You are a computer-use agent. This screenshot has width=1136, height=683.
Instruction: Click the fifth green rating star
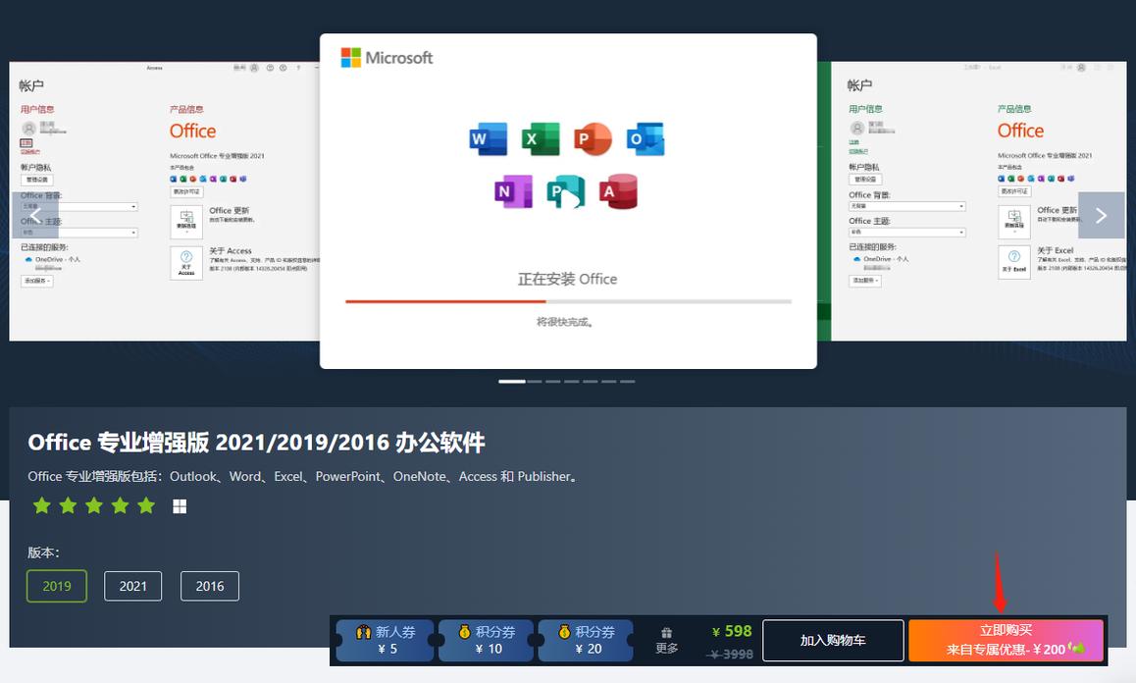(x=146, y=505)
